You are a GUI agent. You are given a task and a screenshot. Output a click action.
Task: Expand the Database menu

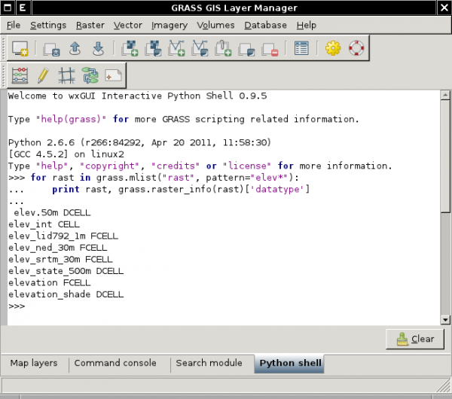click(265, 25)
